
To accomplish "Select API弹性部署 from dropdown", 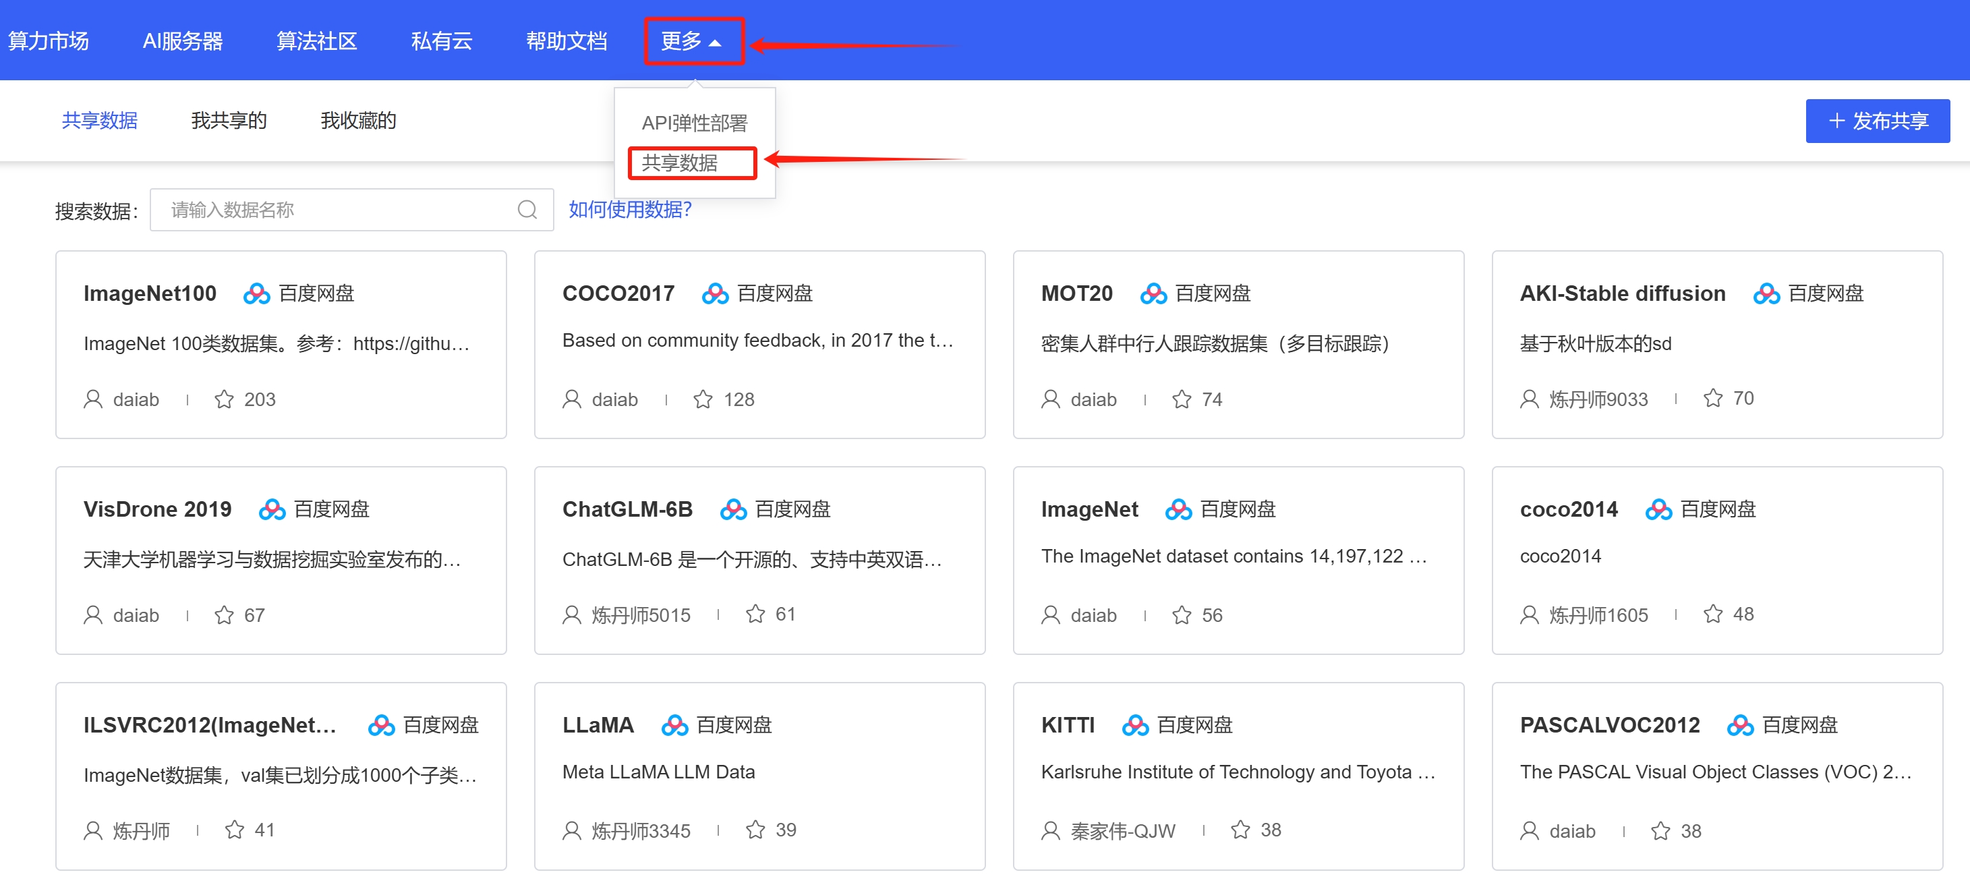I will pyautogui.click(x=695, y=123).
